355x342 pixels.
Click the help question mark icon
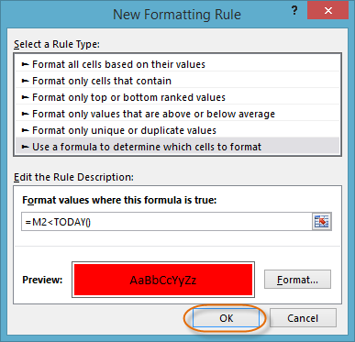coord(294,11)
